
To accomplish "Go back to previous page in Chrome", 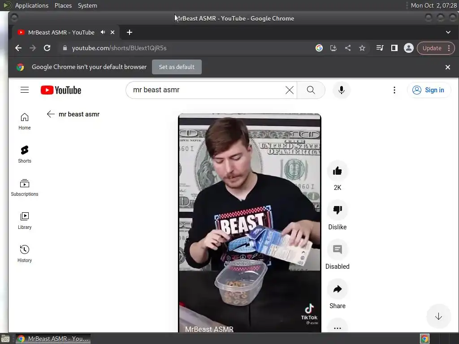I will point(18,48).
